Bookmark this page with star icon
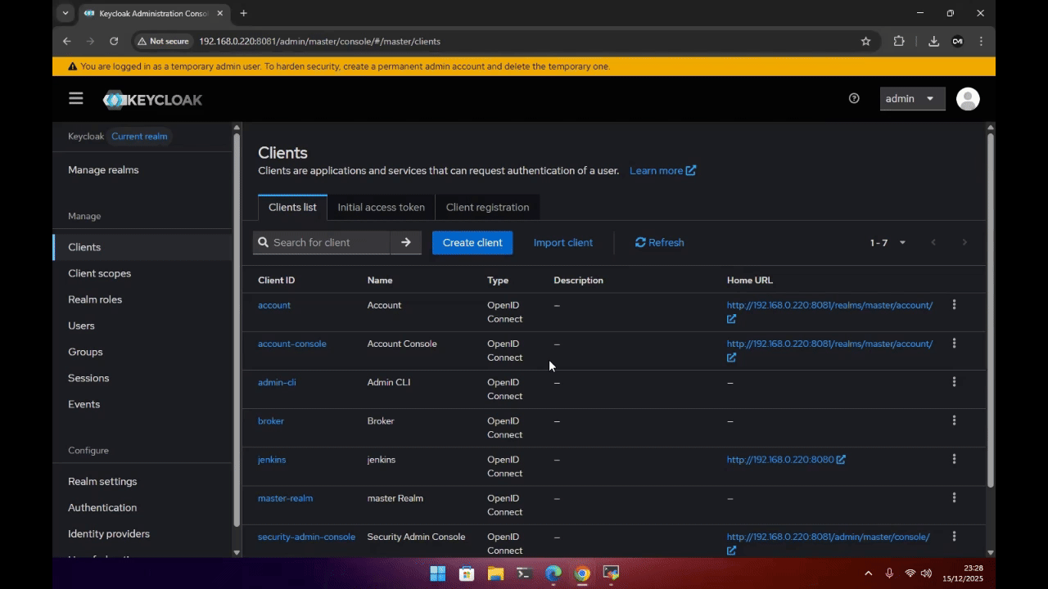The height and width of the screenshot is (589, 1048). [x=865, y=41]
